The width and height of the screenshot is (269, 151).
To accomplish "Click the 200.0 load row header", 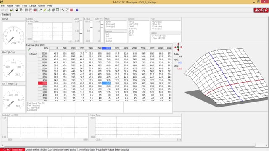I will click(x=42, y=71).
